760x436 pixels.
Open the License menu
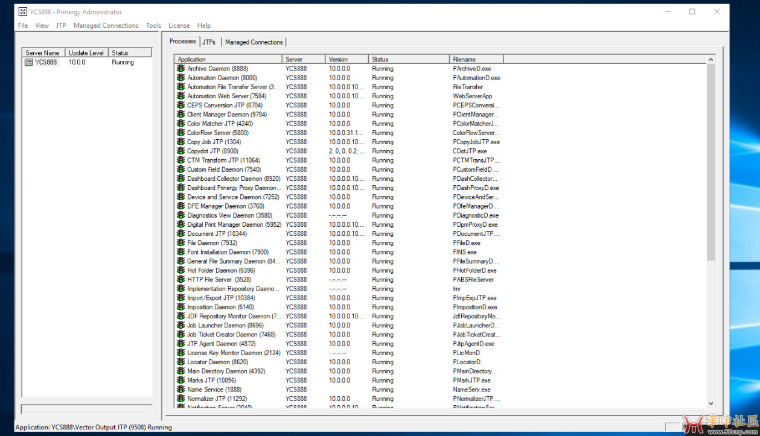(179, 25)
